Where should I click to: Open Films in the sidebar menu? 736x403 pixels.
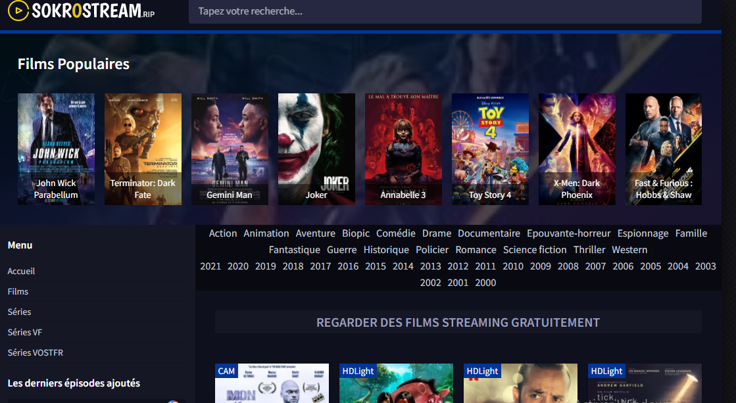(x=18, y=291)
